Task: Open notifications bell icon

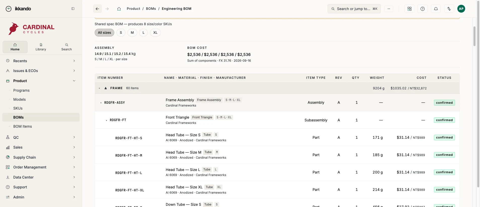Action: point(436,9)
